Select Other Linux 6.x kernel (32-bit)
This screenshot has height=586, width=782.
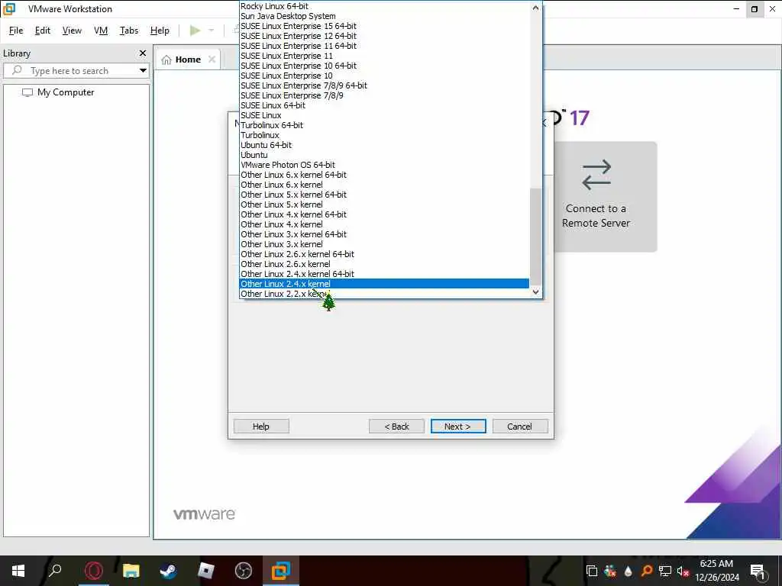(x=384, y=185)
